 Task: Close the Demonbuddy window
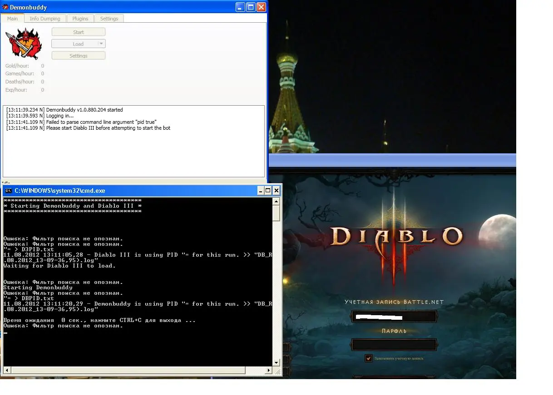[261, 7]
